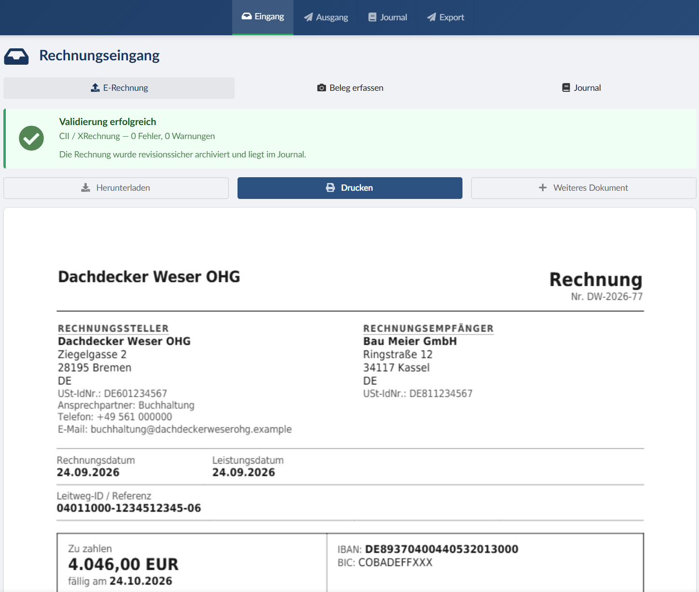The image size is (699, 592).
Task: Open the Journal sub-tab below the page title
Action: [x=581, y=88]
